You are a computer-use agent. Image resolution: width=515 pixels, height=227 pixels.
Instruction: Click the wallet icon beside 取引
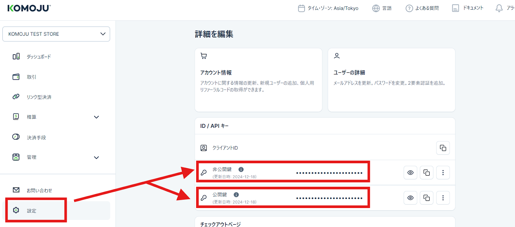(16, 77)
